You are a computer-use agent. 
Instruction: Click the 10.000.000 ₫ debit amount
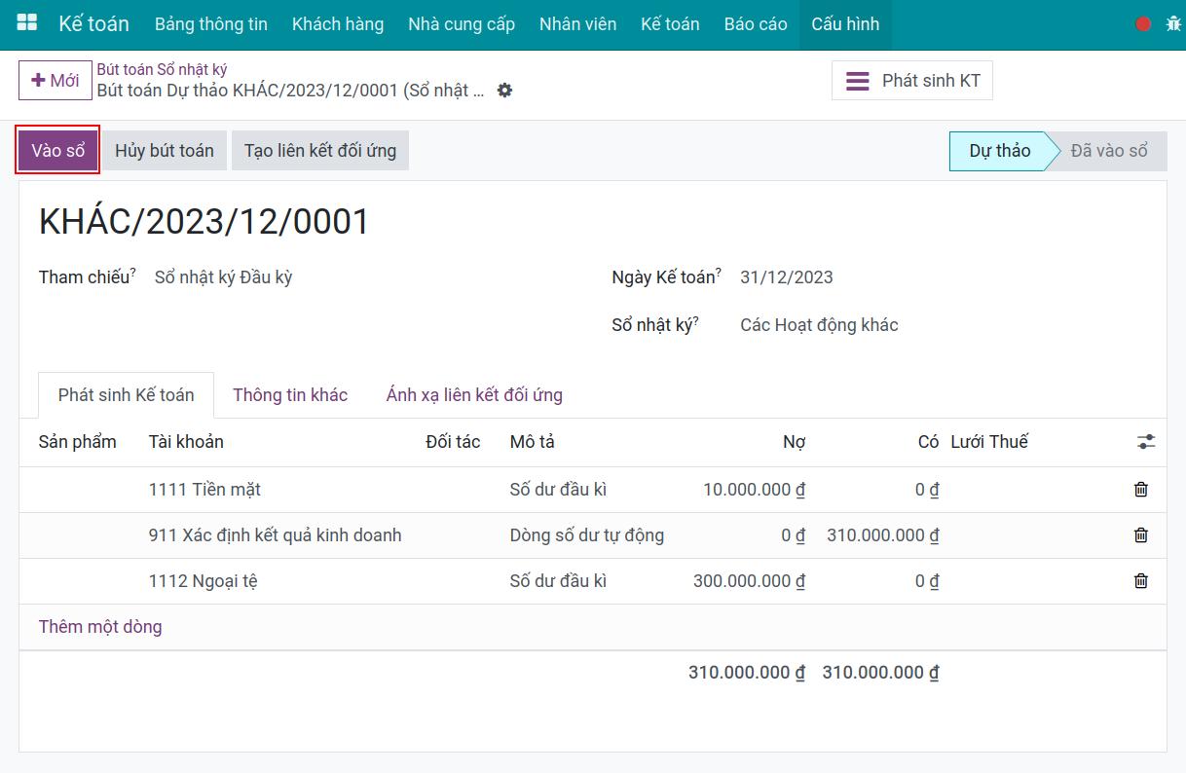pyautogui.click(x=754, y=490)
